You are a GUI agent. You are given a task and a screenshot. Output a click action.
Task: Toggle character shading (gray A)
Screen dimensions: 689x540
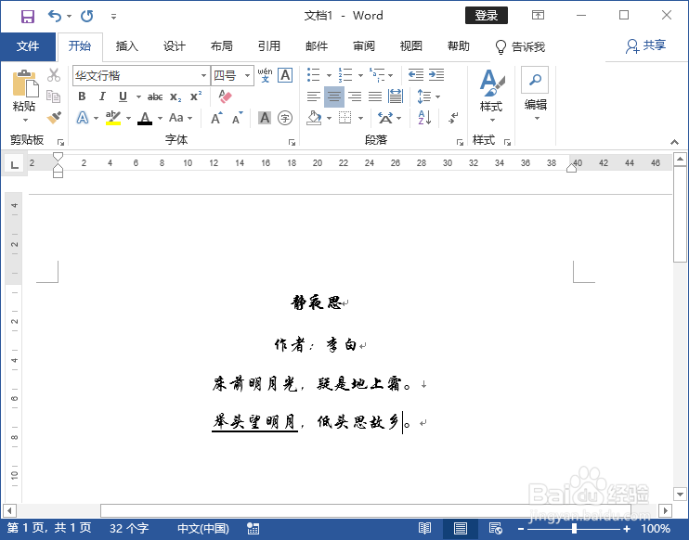coord(265,118)
